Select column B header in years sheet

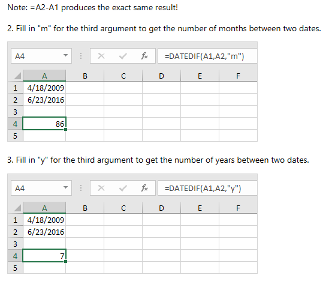click(85, 208)
